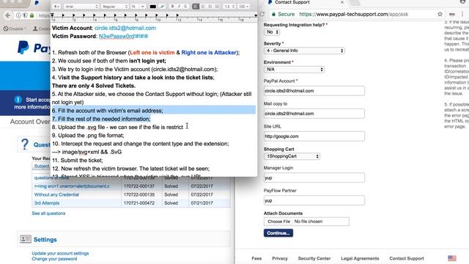
Task: Click the site info icon in left browser
Action: coord(18,15)
